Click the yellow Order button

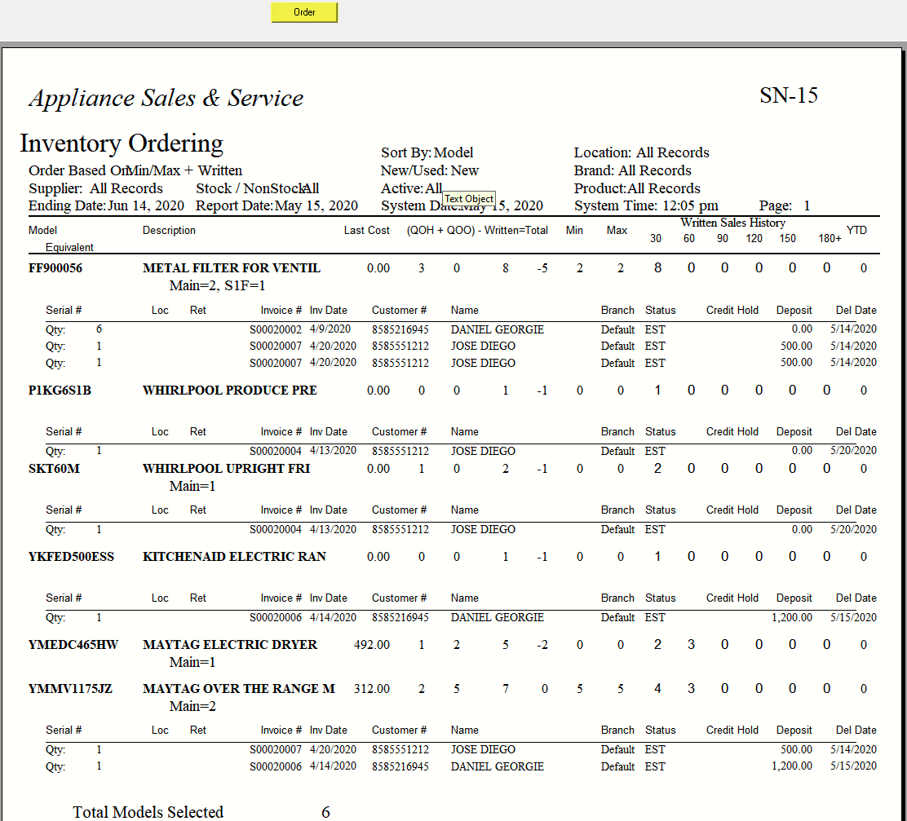[304, 12]
